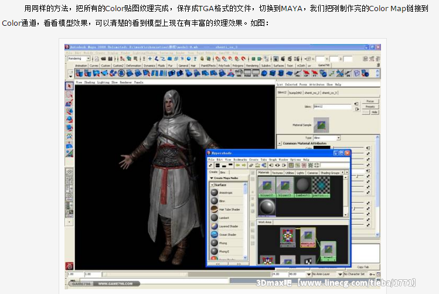Click Hypershade show previous graph arrow
439x294 pixels.
point(237,165)
